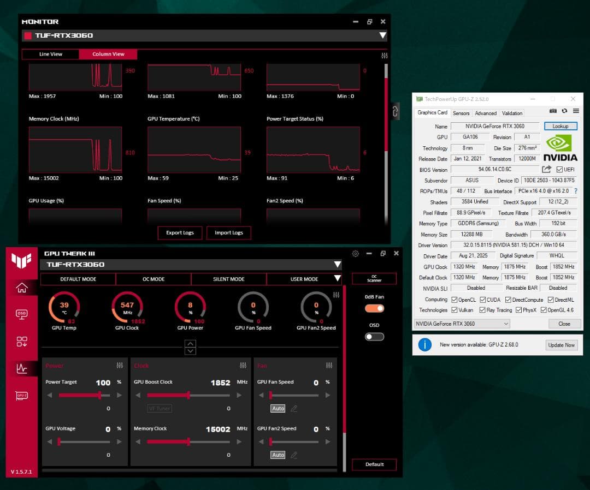Image resolution: width=590 pixels, height=490 pixels.
Task: Open the chart settings sliders icon in Monitor
Action: pos(384,55)
